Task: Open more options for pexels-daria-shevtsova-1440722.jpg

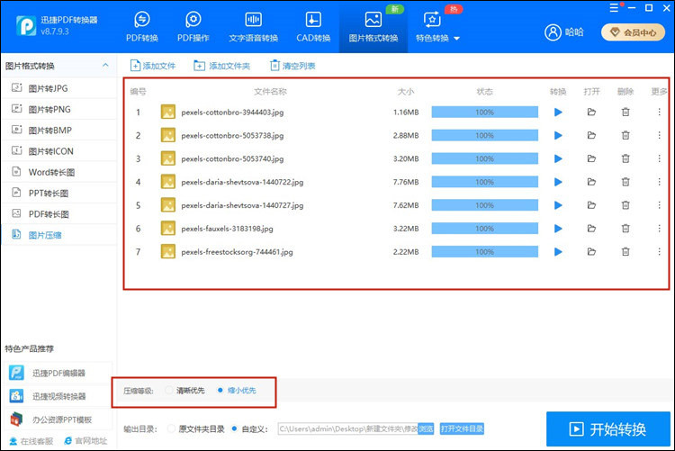Action: pos(659,182)
